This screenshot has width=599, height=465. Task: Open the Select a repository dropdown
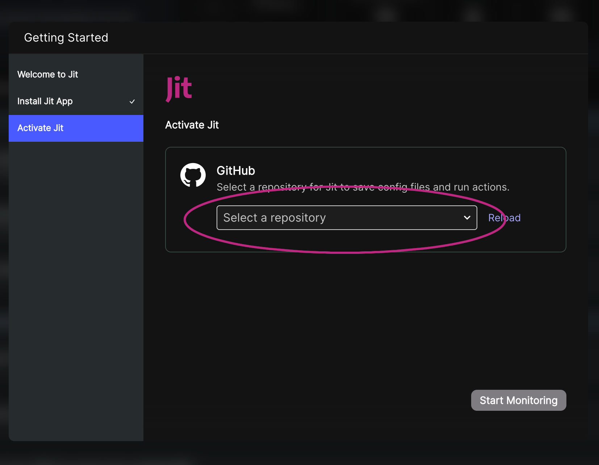tap(347, 218)
